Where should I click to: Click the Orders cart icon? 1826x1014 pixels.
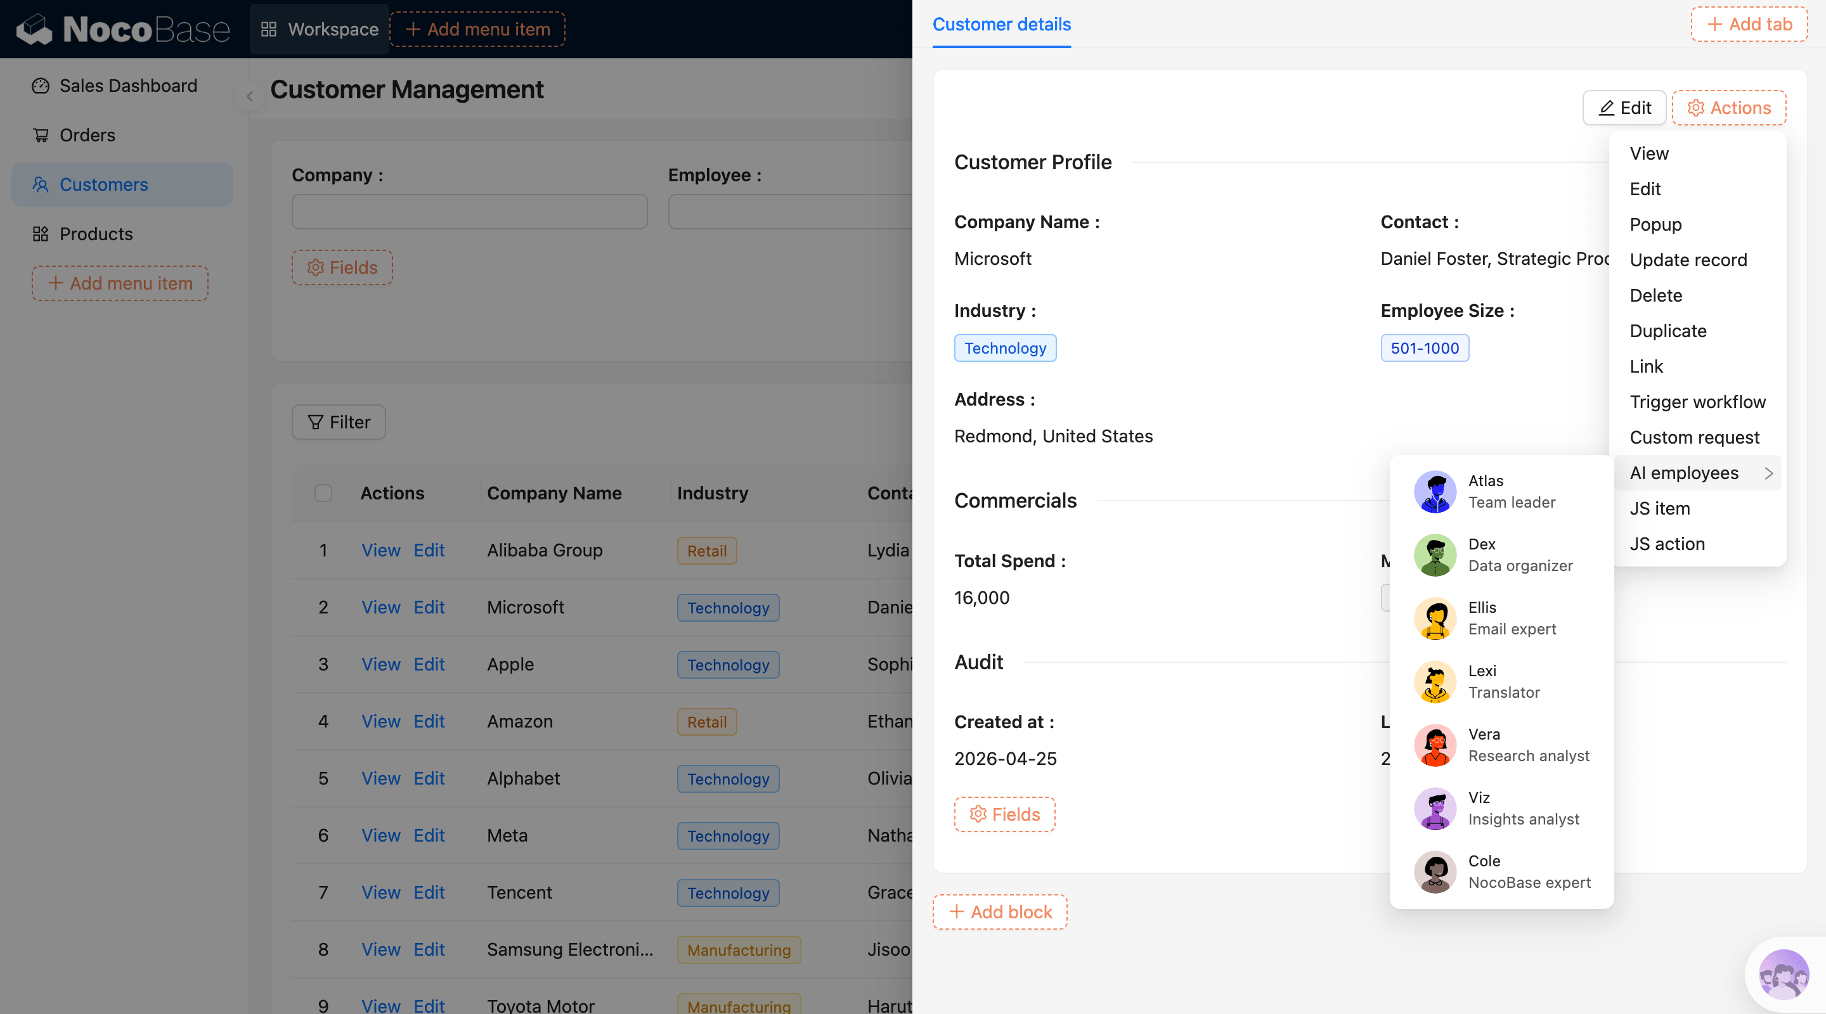click(41, 134)
